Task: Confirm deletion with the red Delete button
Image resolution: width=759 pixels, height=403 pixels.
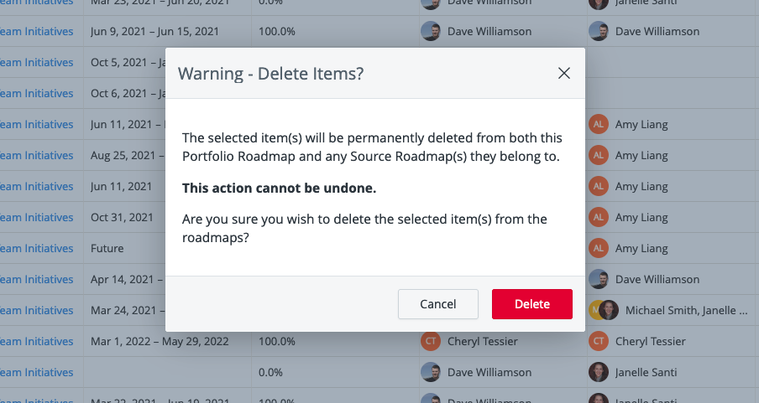Action: (532, 304)
